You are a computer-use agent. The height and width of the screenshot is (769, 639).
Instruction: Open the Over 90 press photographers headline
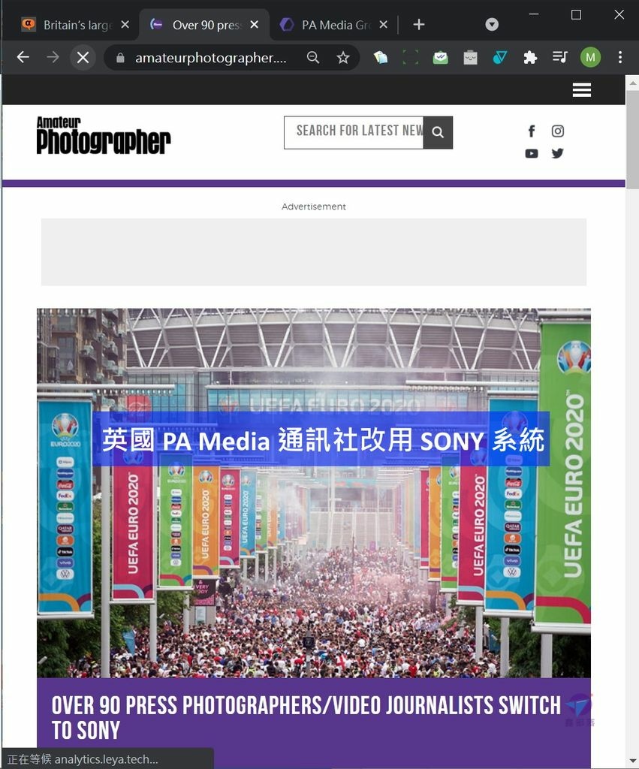tap(306, 717)
